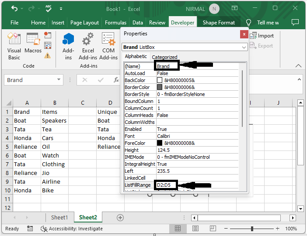Switch to Normal view icon

click(178, 229)
